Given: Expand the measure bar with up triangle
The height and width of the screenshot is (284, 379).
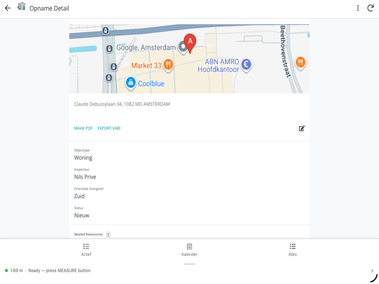Looking at the screenshot, I should (x=372, y=270).
